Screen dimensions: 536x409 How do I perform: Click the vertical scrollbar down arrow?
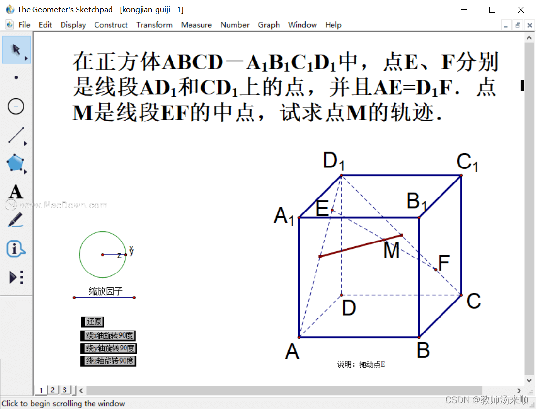pos(529,380)
